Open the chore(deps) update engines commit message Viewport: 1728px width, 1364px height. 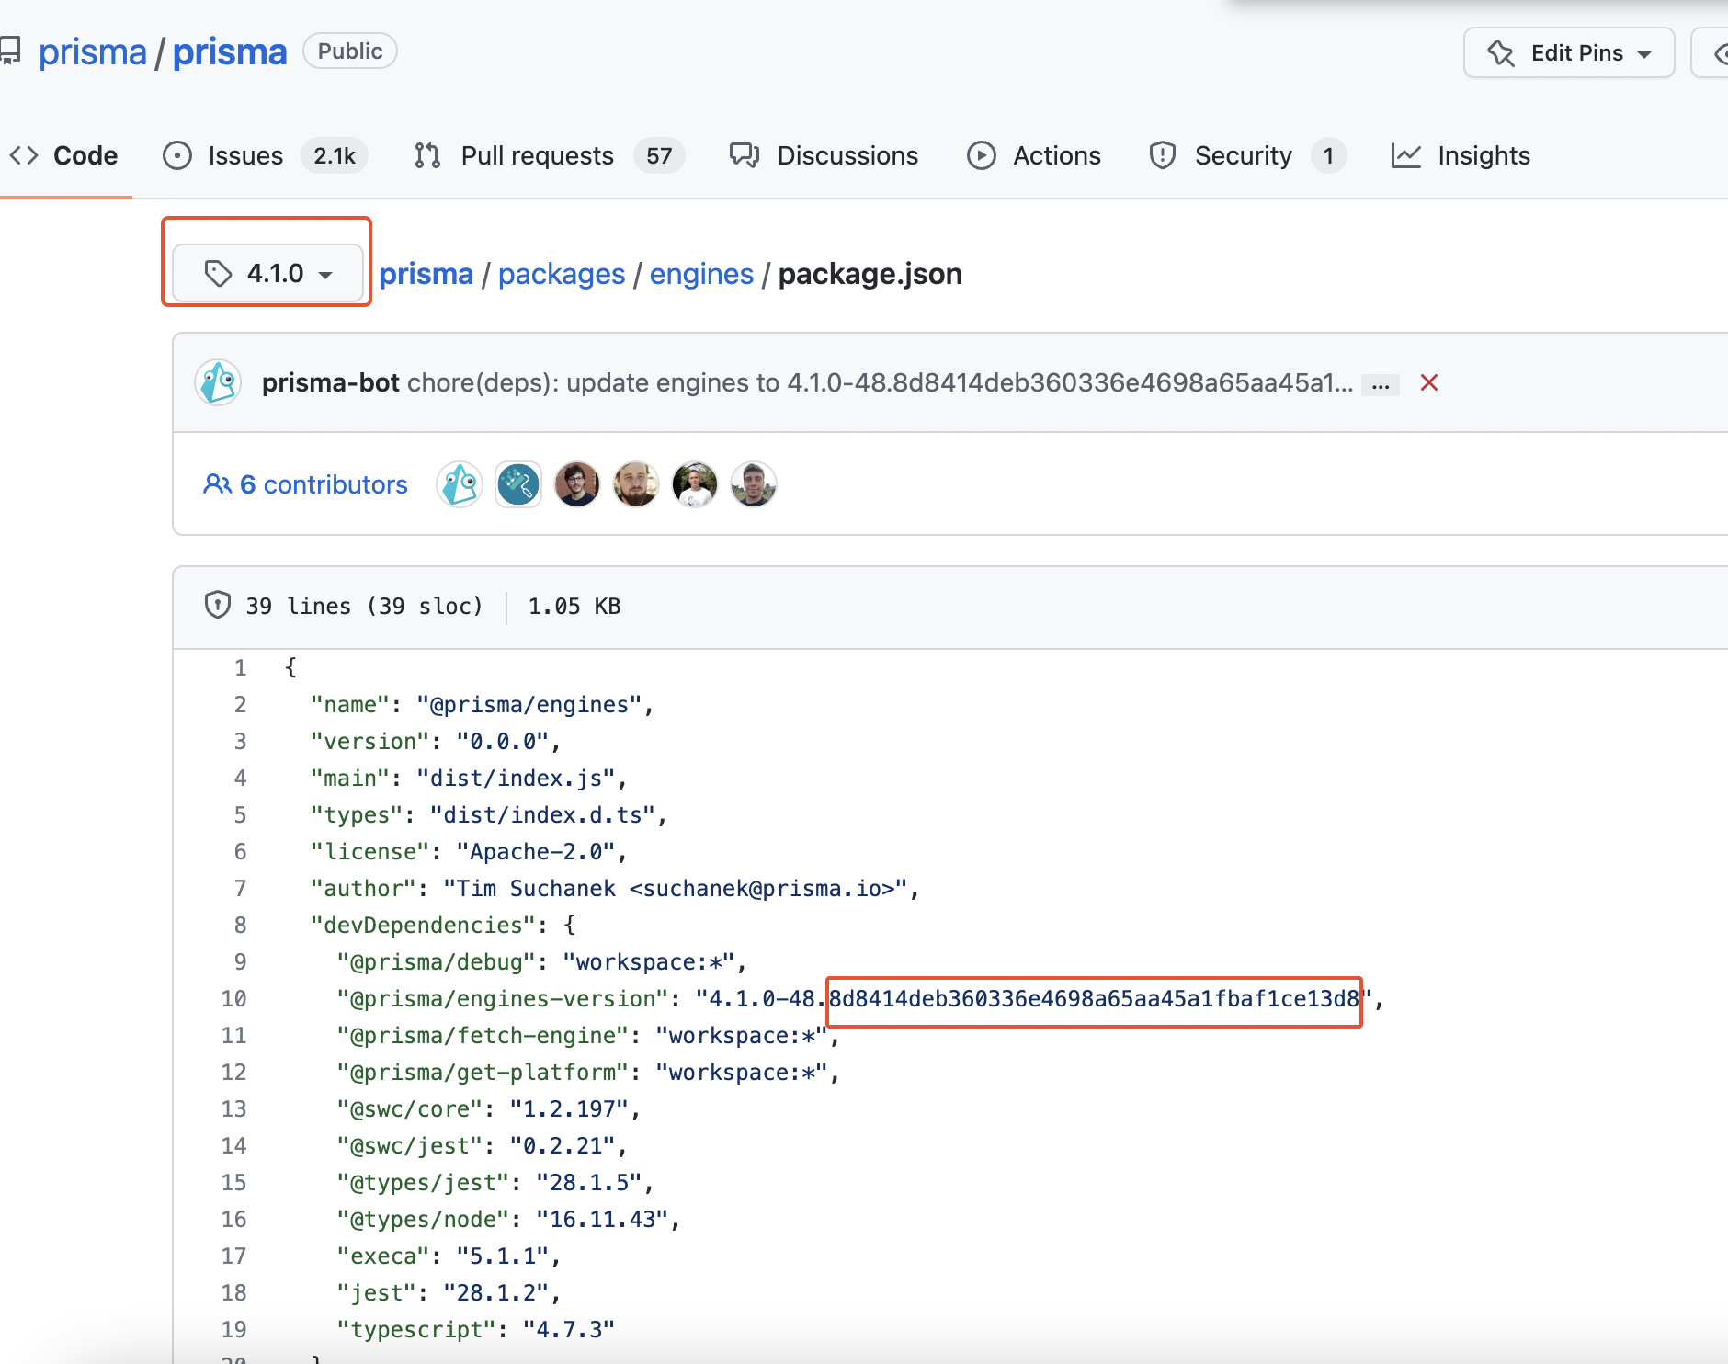pos(880,382)
